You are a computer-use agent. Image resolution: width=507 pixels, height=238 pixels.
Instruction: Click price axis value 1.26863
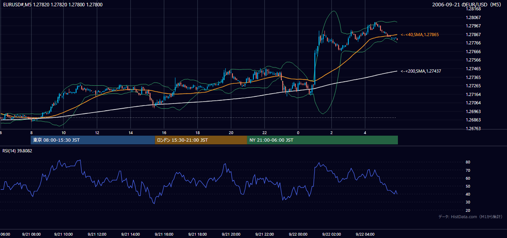coord(474,120)
